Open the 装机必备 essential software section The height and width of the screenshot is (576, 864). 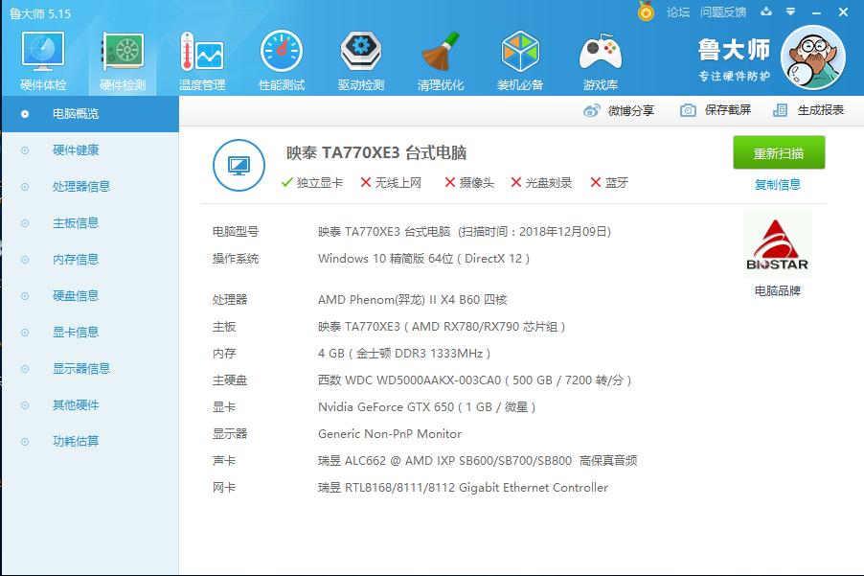[x=519, y=58]
